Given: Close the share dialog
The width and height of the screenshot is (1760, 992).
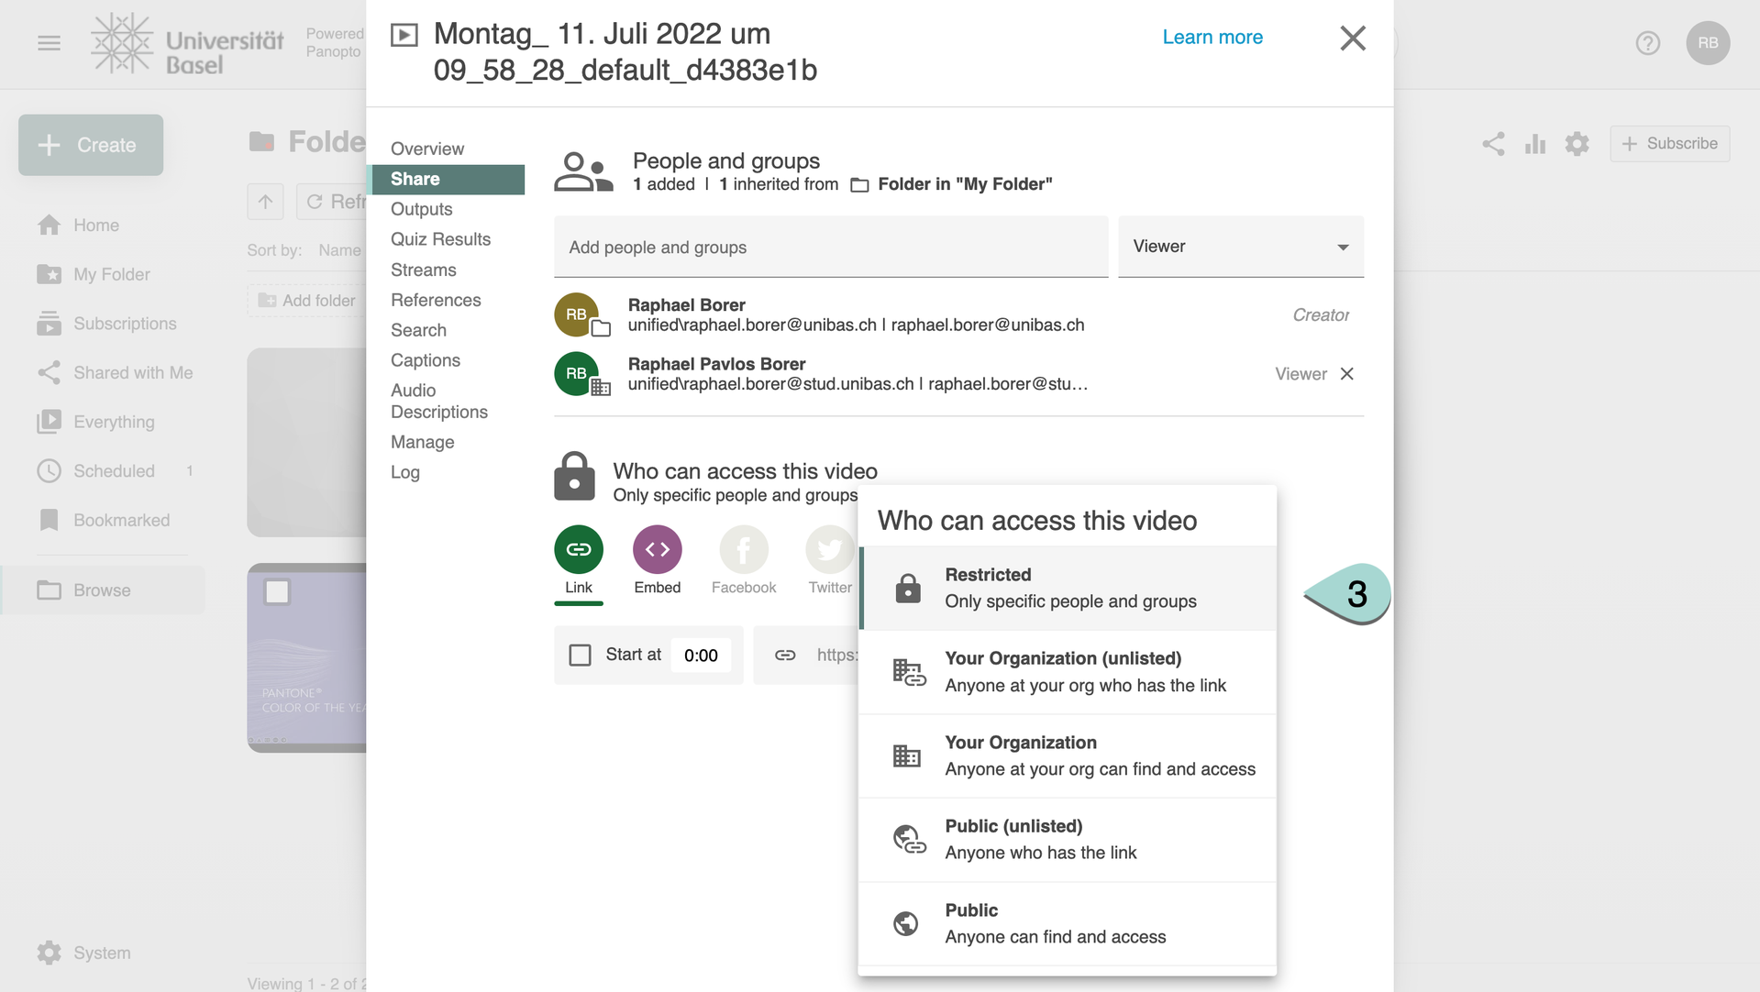Looking at the screenshot, I should 1352,39.
